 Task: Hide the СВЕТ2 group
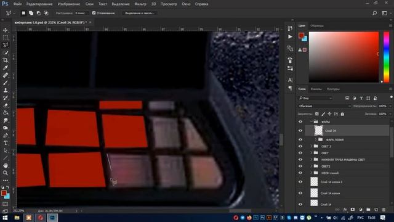[x=300, y=166]
